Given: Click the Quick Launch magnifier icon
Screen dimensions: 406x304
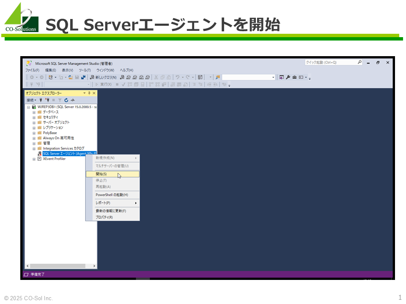Looking at the screenshot, I should tap(359, 62).
